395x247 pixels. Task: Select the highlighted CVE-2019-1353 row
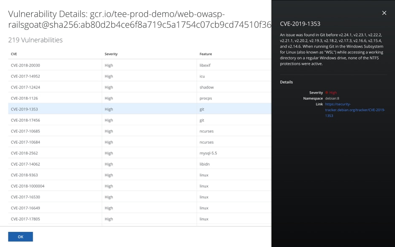pyautogui.click(x=140, y=109)
